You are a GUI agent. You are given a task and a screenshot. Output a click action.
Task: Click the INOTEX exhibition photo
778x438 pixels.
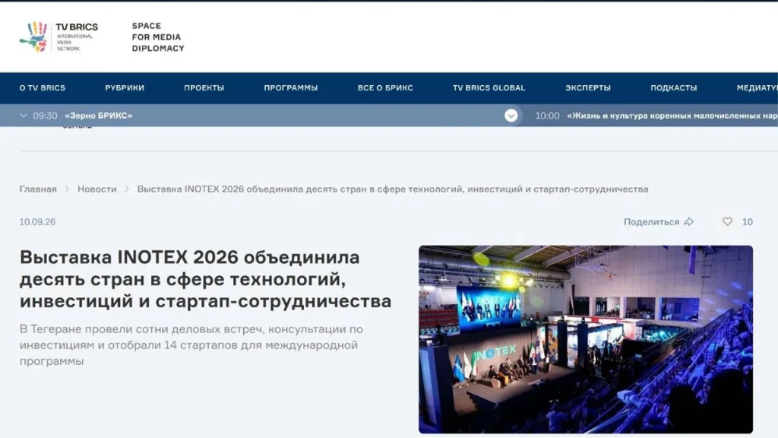[x=586, y=339]
